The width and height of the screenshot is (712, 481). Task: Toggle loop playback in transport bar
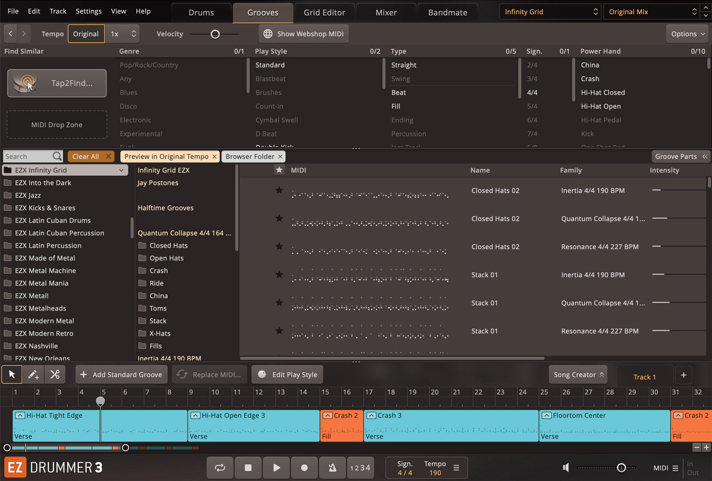(x=220, y=468)
